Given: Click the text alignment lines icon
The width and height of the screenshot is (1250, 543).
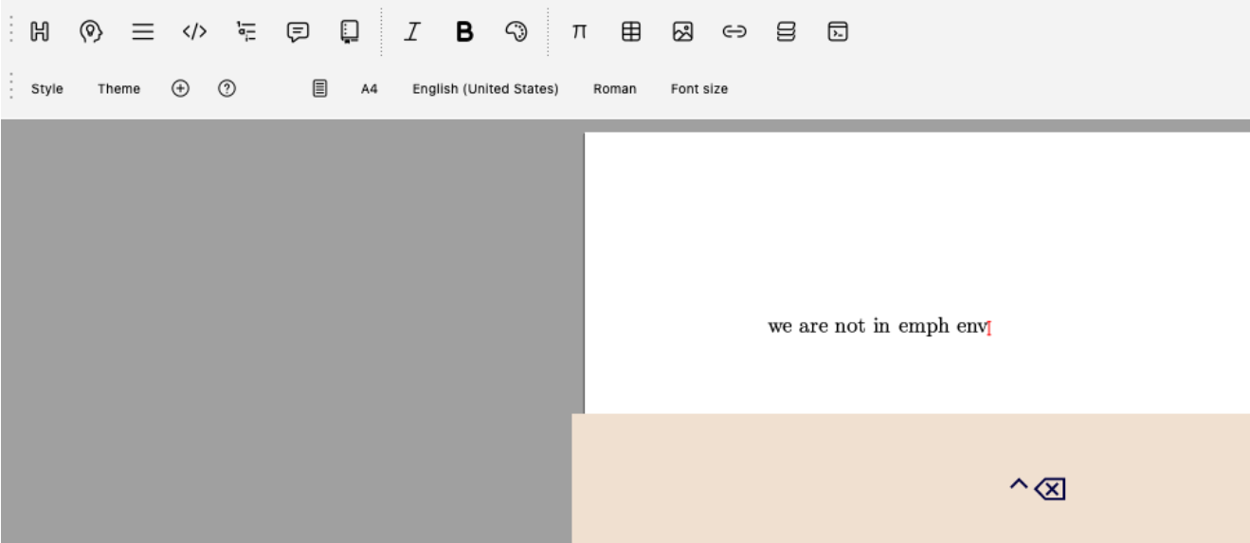Looking at the screenshot, I should click(142, 32).
